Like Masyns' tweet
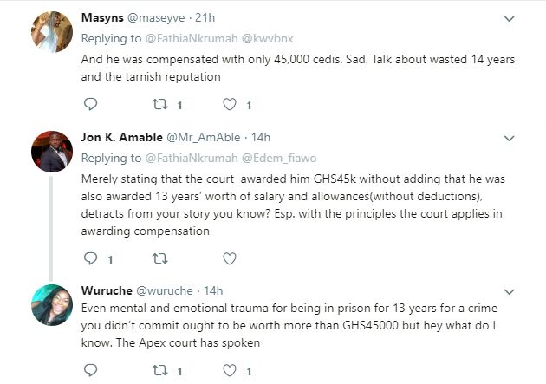This screenshot has height=384, width=546. pos(230,105)
